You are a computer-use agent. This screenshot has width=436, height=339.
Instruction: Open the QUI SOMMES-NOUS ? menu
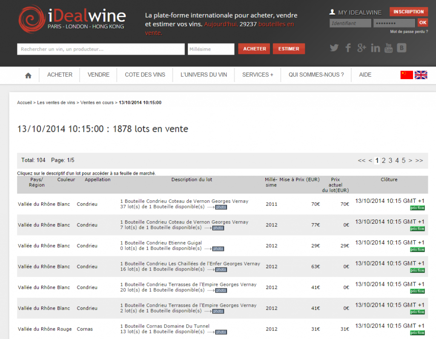coord(316,75)
